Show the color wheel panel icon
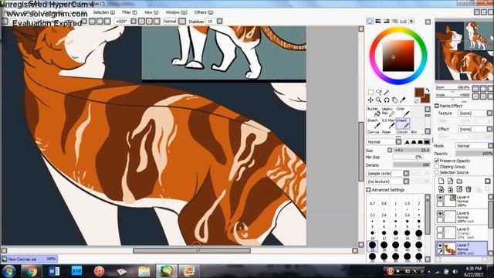 pyautogui.click(x=370, y=22)
